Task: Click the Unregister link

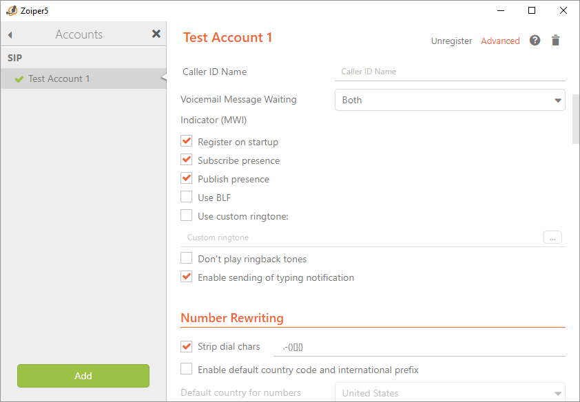Action: 451,41
